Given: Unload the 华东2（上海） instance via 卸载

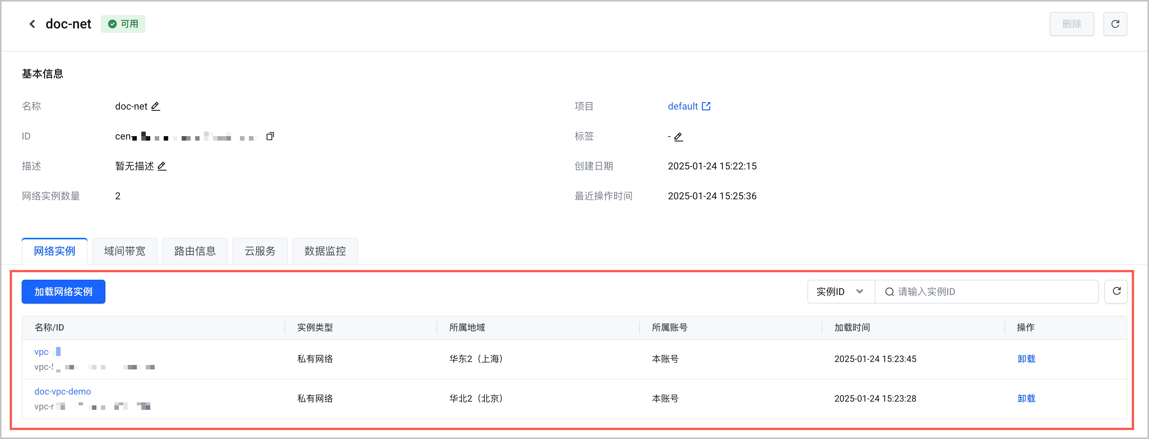Looking at the screenshot, I should pos(1026,359).
